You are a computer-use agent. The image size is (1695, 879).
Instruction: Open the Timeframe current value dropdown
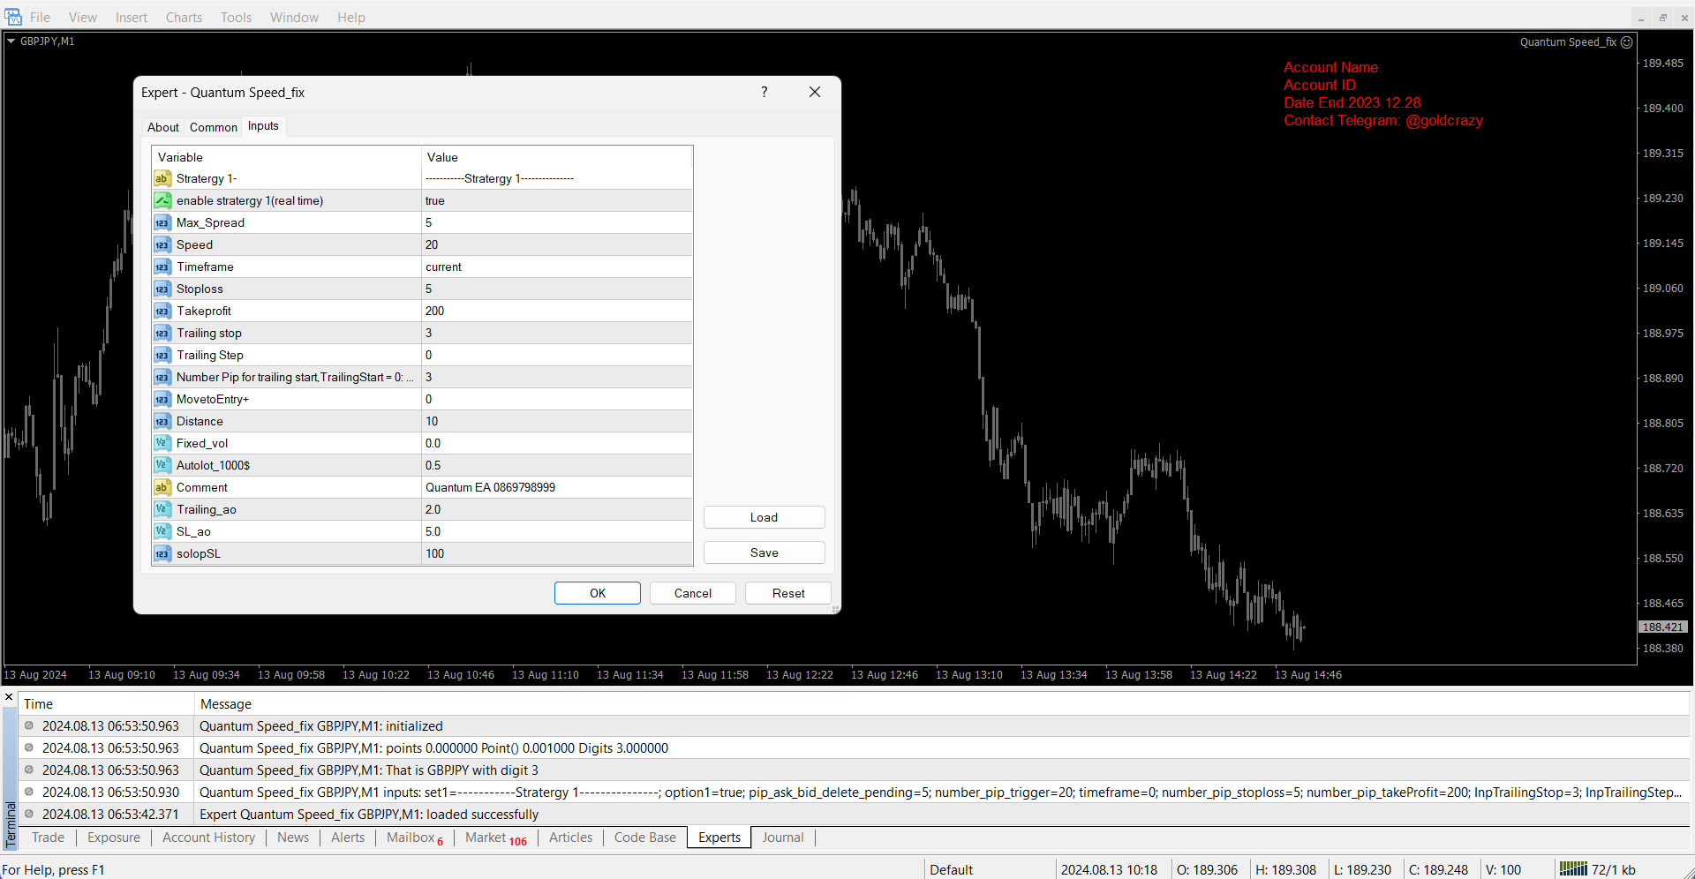point(556,267)
